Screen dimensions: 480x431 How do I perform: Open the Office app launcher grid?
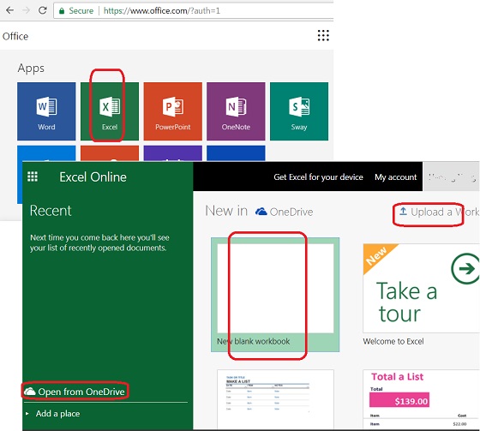coord(323,35)
